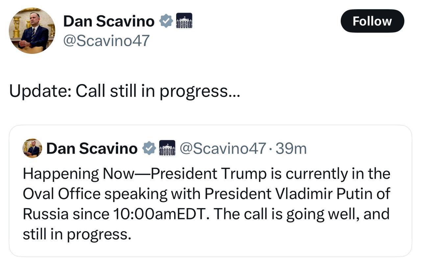Click the 39m timestamp on the quoted post

[291, 148]
